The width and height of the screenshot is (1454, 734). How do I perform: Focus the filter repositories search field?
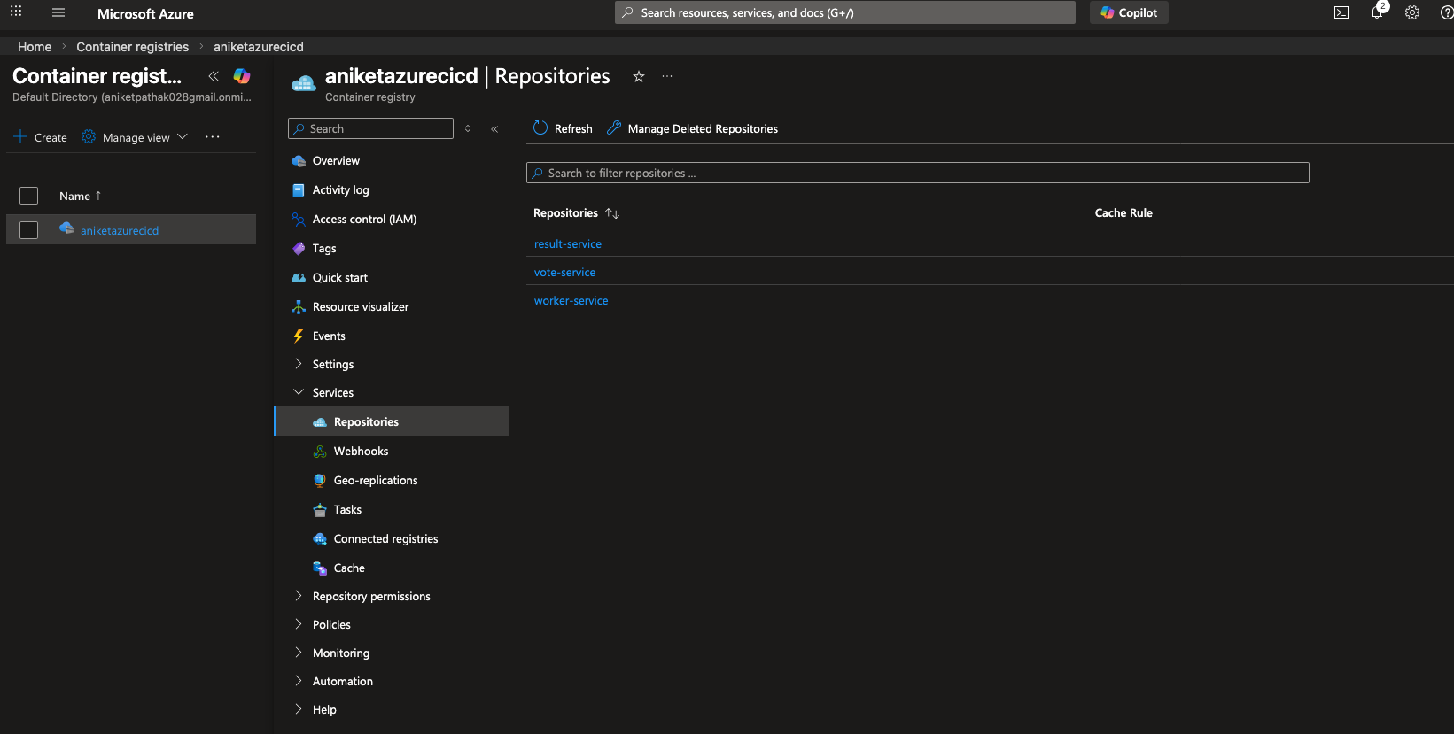pyautogui.click(x=917, y=173)
